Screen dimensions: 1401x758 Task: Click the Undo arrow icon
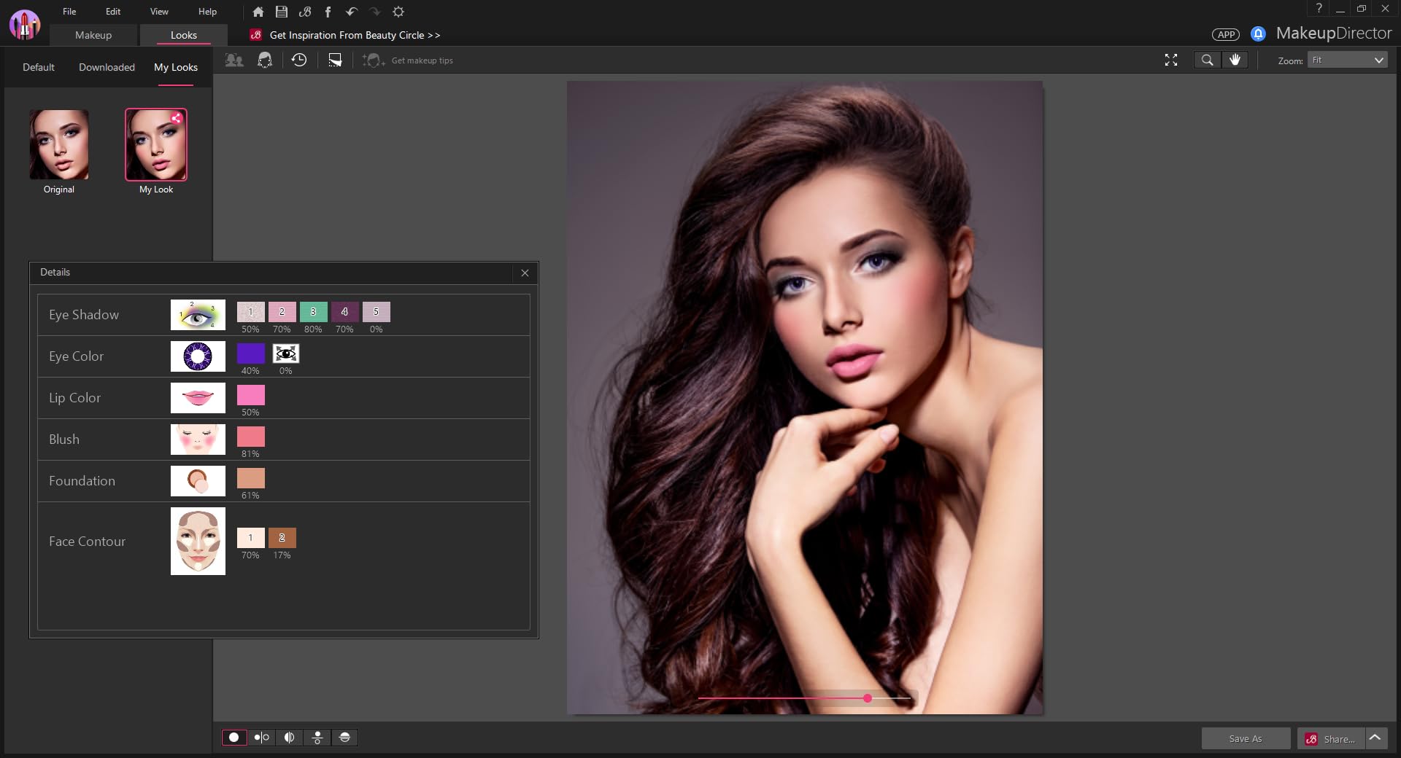click(351, 12)
